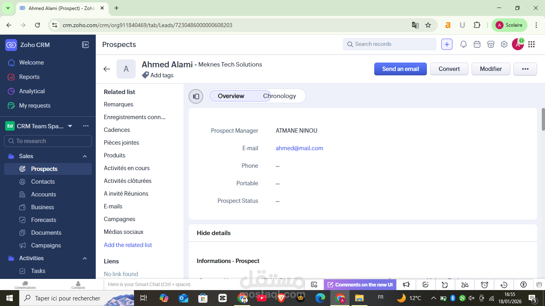
Task: Click the Search records field
Action: click(389, 44)
